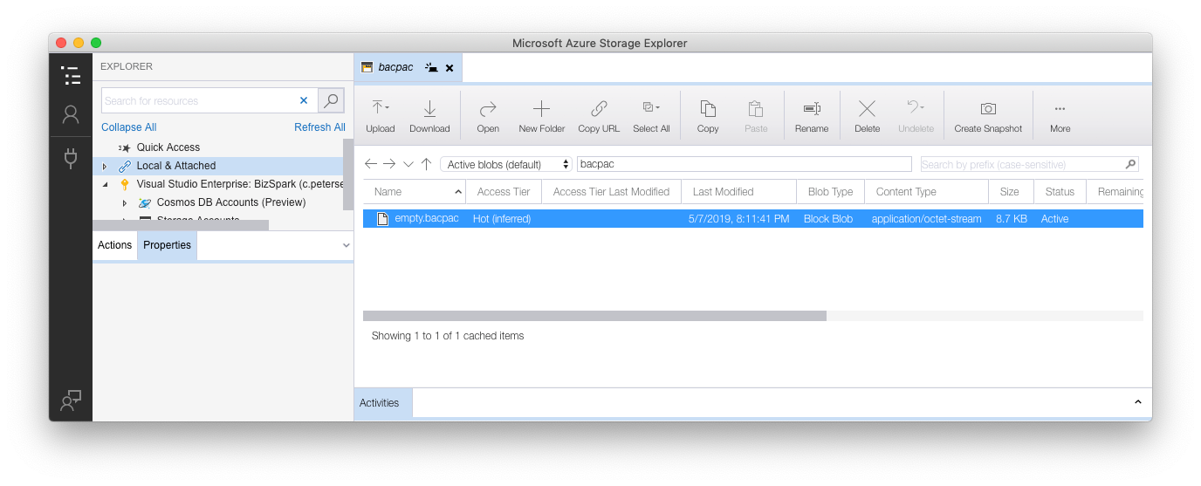Open the connect plug icon in sidebar
The image size is (1201, 486).
(x=71, y=158)
